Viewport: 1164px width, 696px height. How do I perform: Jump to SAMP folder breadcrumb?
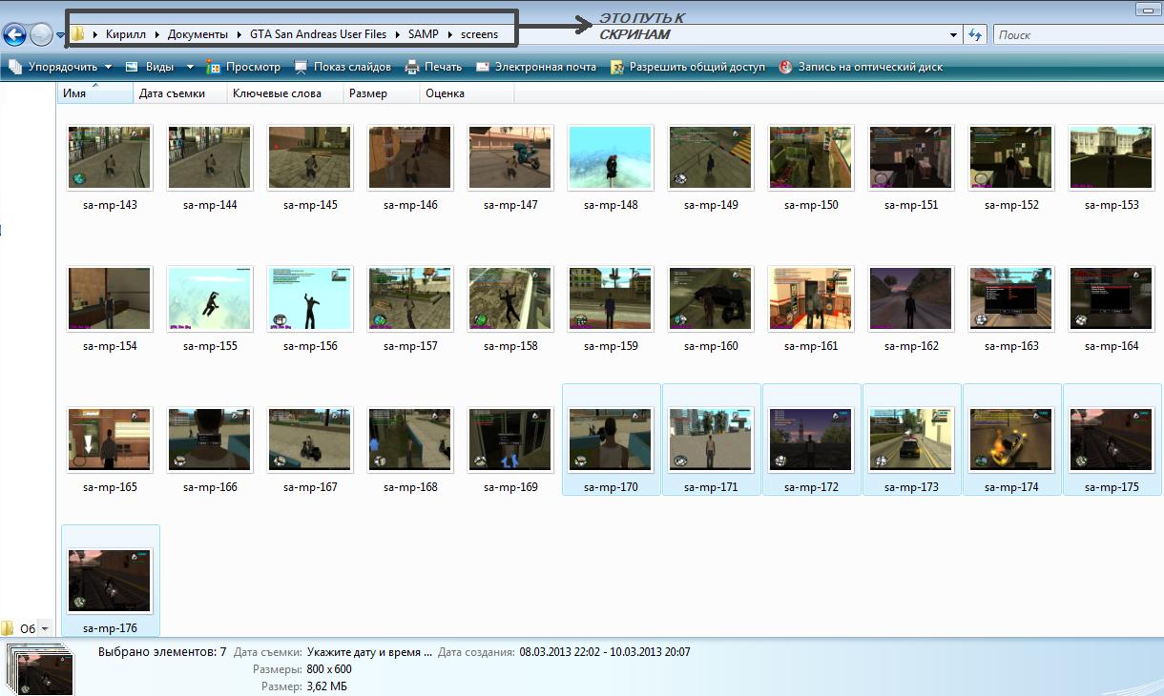tap(424, 34)
